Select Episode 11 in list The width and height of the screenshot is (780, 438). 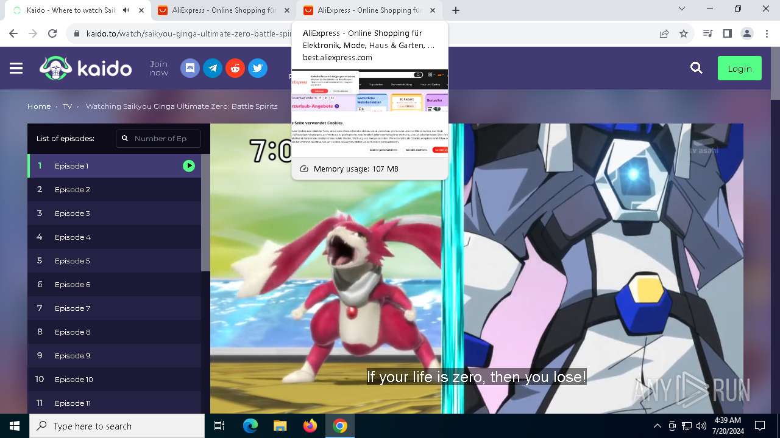[x=114, y=403]
